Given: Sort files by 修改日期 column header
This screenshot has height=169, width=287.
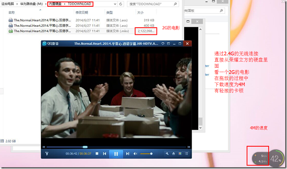Looking at the screenshot, I should click(82, 12).
